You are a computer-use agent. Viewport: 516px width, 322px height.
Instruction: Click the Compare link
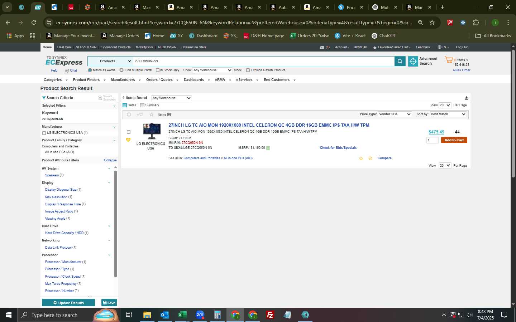click(x=384, y=158)
